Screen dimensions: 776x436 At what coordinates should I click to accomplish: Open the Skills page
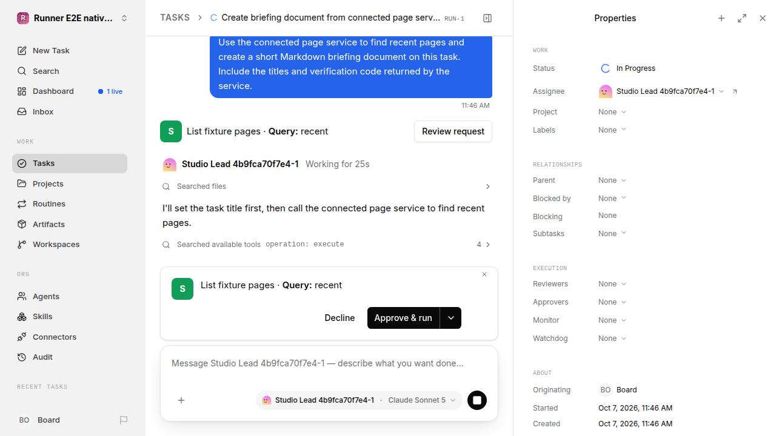pos(70,316)
